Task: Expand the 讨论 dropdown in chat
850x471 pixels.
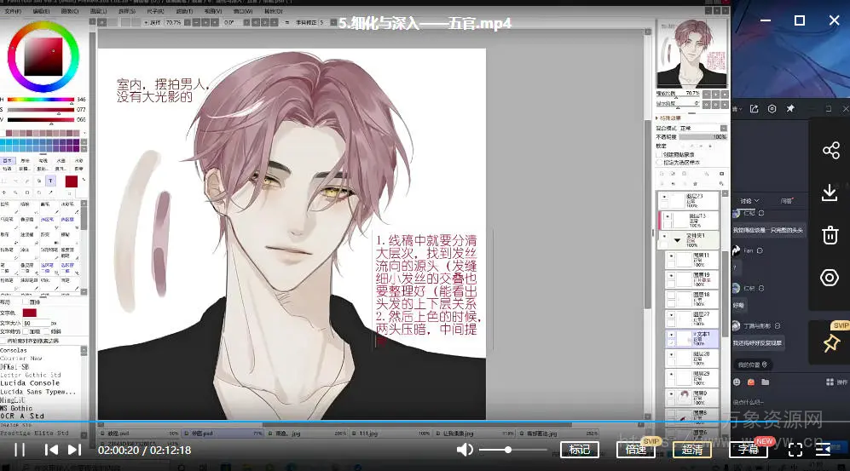Action: pyautogui.click(x=755, y=201)
